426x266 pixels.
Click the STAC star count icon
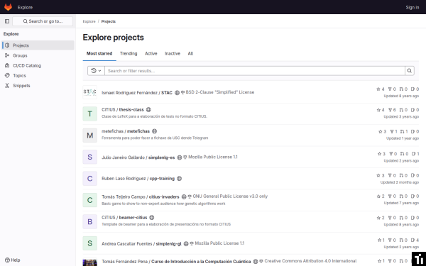point(378,89)
